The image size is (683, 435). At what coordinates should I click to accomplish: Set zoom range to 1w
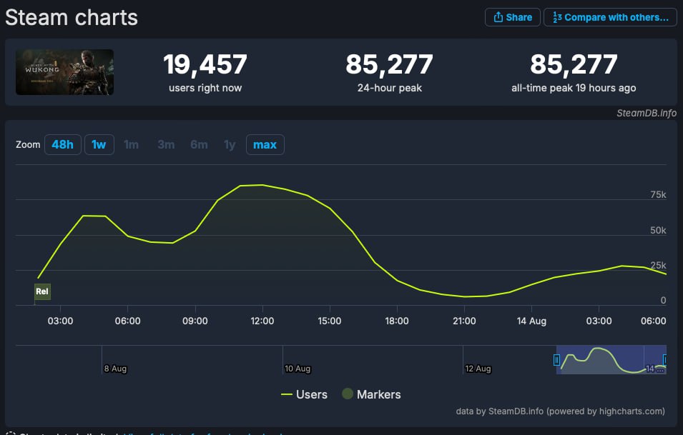tap(99, 145)
